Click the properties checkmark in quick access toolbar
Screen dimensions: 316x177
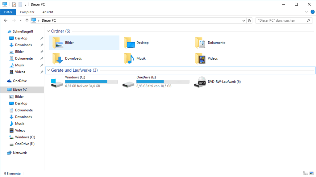pyautogui.click(x=14, y=4)
